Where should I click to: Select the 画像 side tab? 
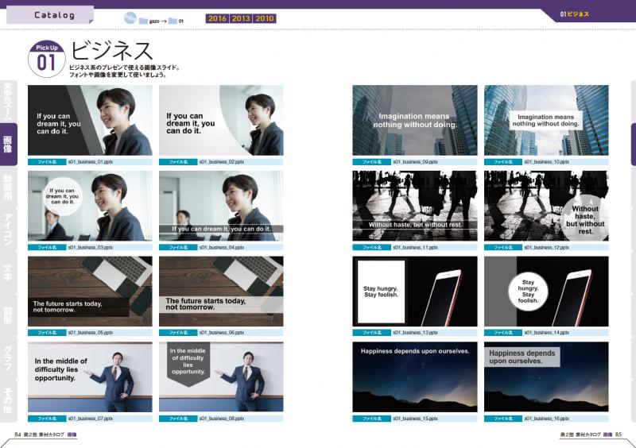click(x=9, y=145)
